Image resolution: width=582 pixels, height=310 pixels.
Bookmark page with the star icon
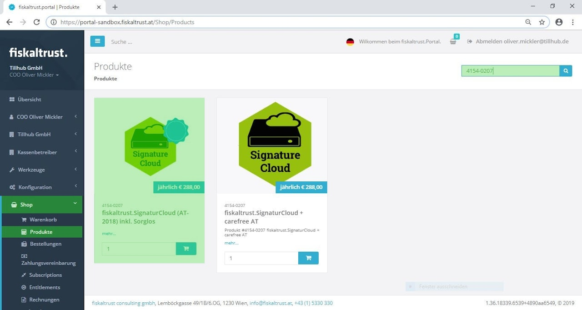point(542,22)
